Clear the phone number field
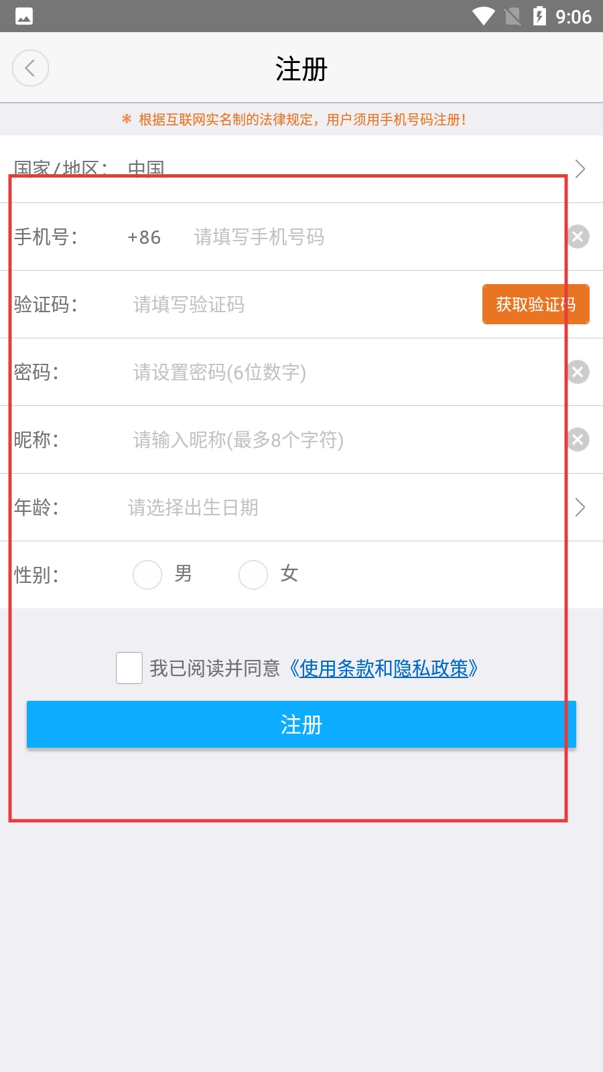 578,237
